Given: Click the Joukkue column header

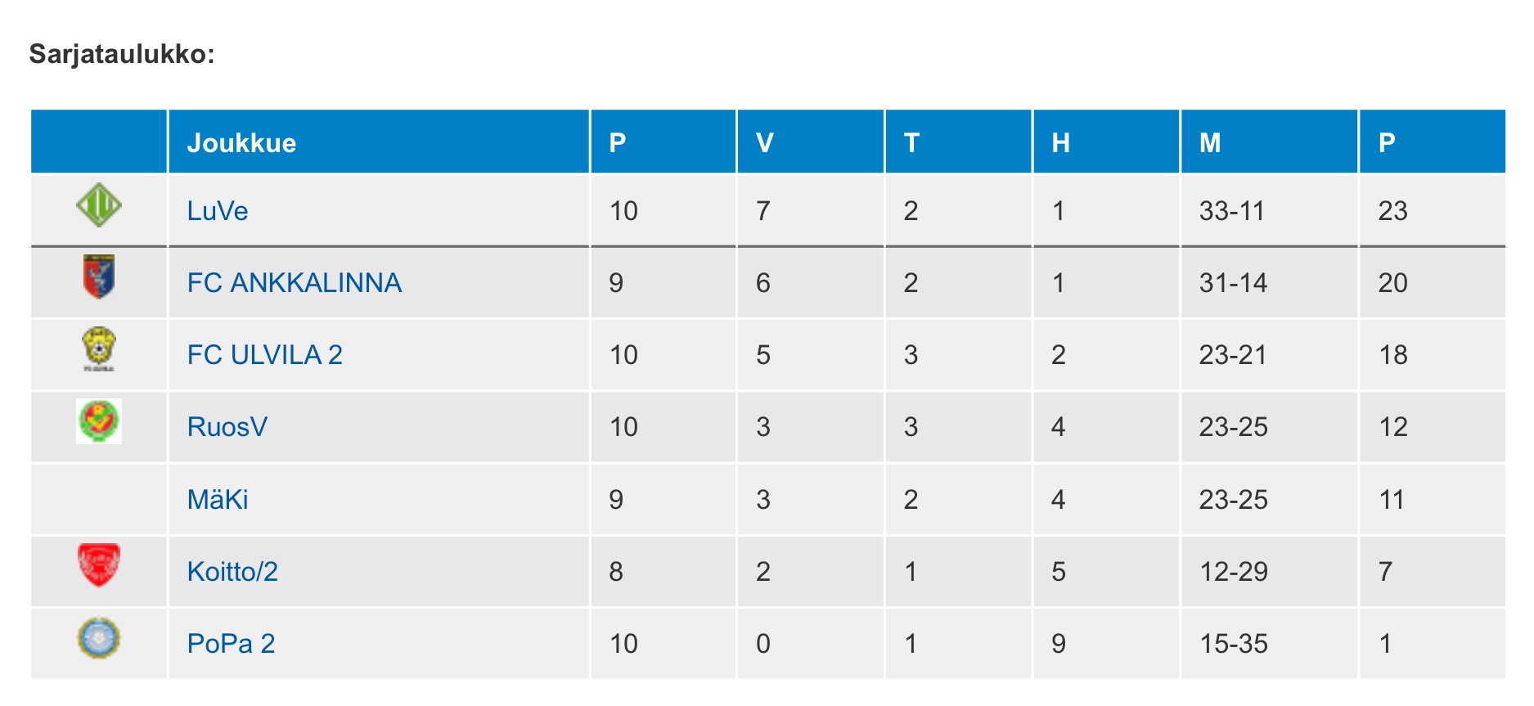Looking at the screenshot, I should (x=241, y=143).
